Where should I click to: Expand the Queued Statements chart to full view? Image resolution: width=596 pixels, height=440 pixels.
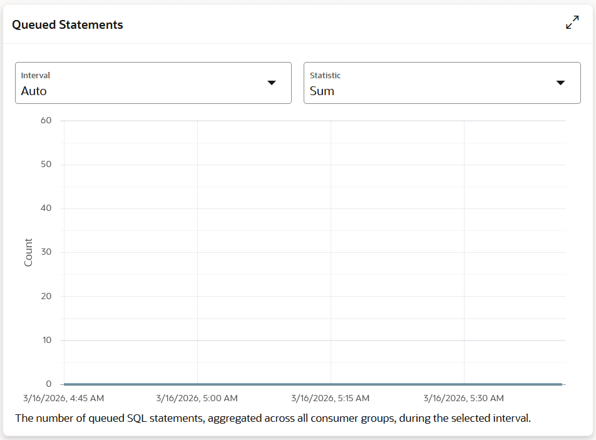pyautogui.click(x=572, y=23)
